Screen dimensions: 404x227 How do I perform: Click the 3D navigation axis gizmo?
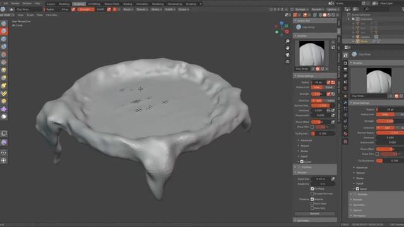coord(282,29)
